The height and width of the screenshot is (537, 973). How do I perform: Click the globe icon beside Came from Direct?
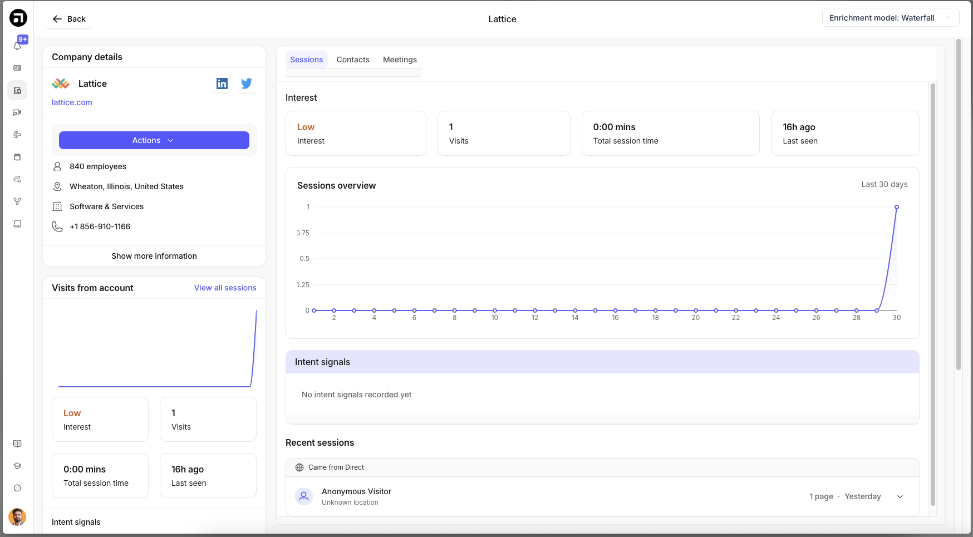pyautogui.click(x=299, y=467)
